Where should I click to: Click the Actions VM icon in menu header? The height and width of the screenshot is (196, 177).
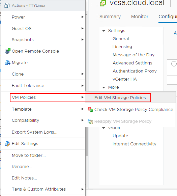[7, 5]
